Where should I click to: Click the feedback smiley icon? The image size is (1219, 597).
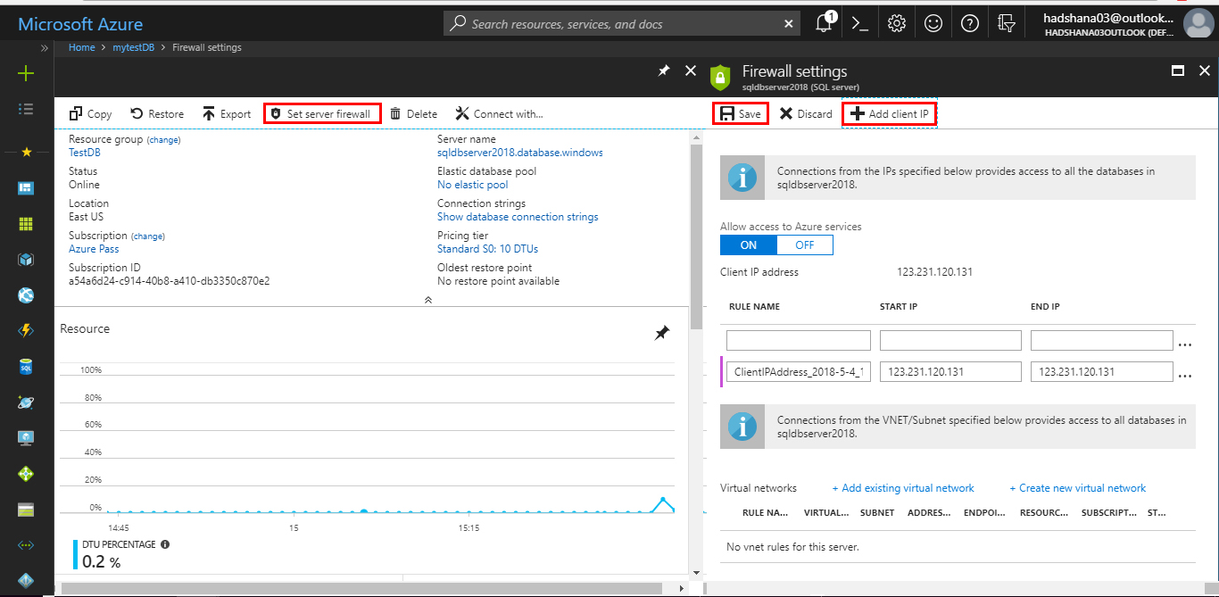pyautogui.click(x=933, y=24)
